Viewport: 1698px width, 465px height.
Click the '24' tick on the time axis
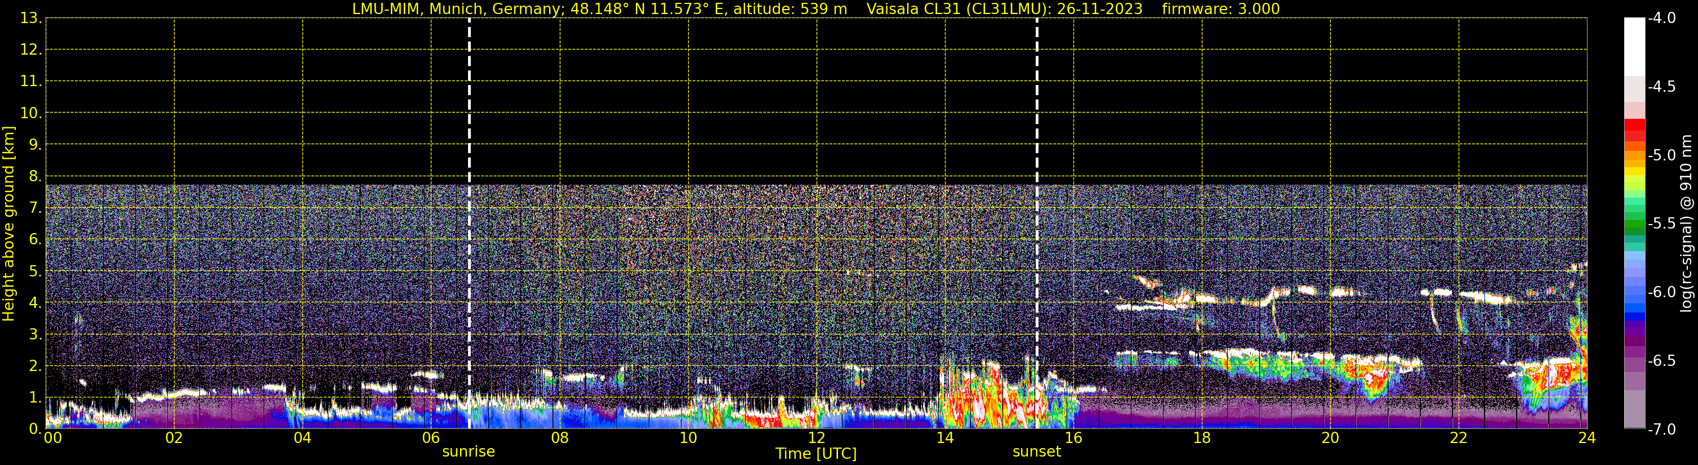pos(1587,438)
